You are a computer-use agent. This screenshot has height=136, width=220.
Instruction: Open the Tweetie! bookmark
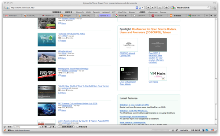click(x=96, y=12)
